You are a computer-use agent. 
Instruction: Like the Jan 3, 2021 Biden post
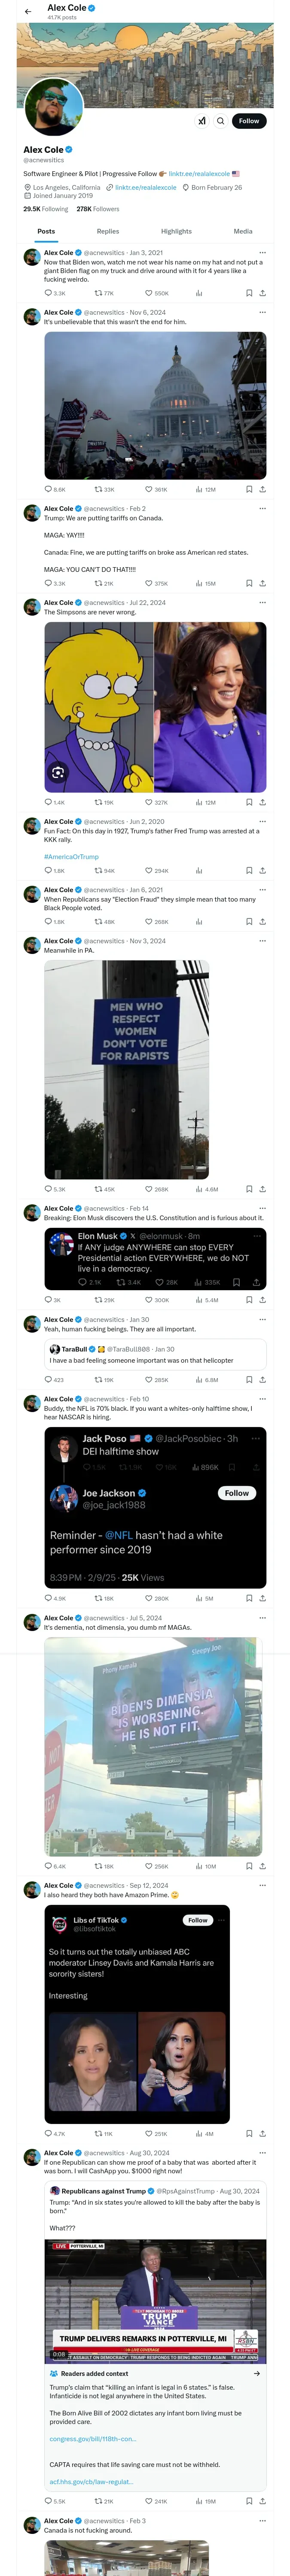click(149, 293)
